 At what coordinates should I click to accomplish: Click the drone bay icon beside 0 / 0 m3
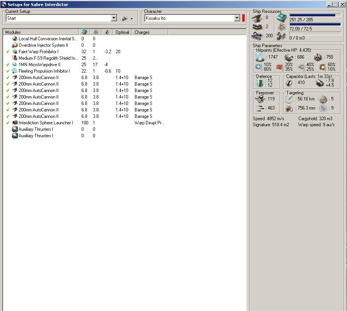[281, 36]
